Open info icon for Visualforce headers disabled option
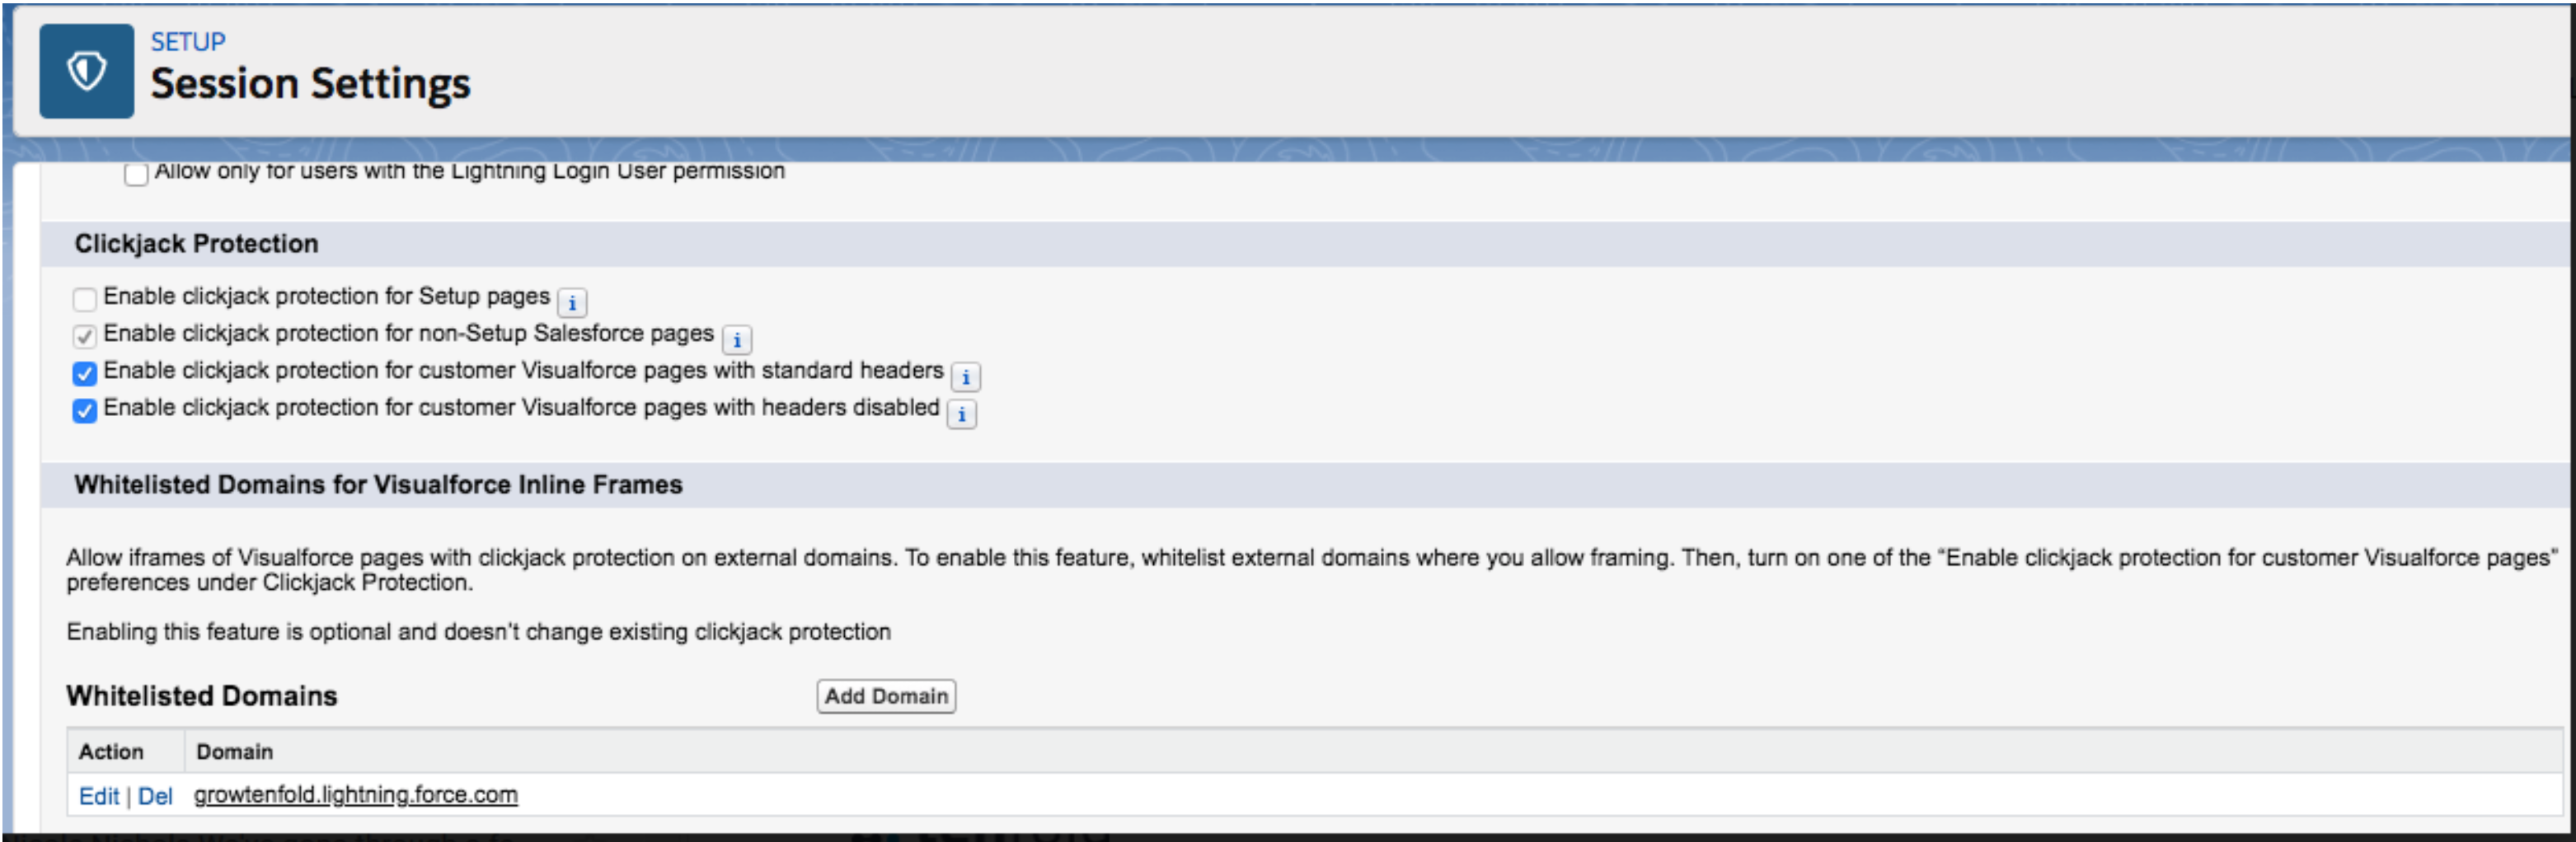 coord(962,414)
